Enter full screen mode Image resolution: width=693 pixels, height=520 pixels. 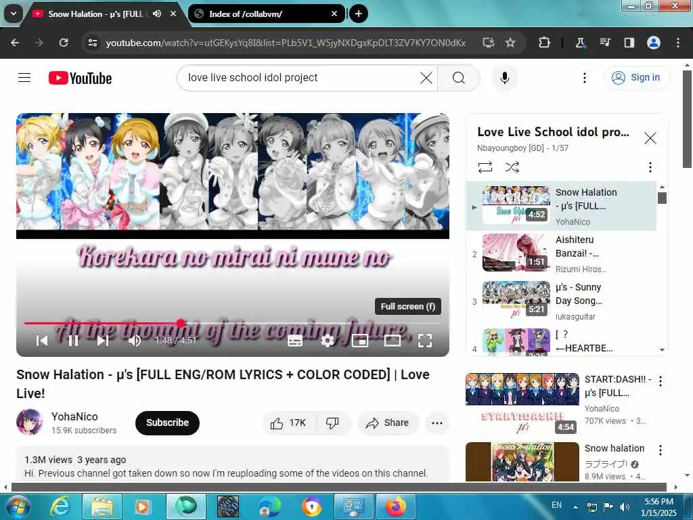point(425,341)
